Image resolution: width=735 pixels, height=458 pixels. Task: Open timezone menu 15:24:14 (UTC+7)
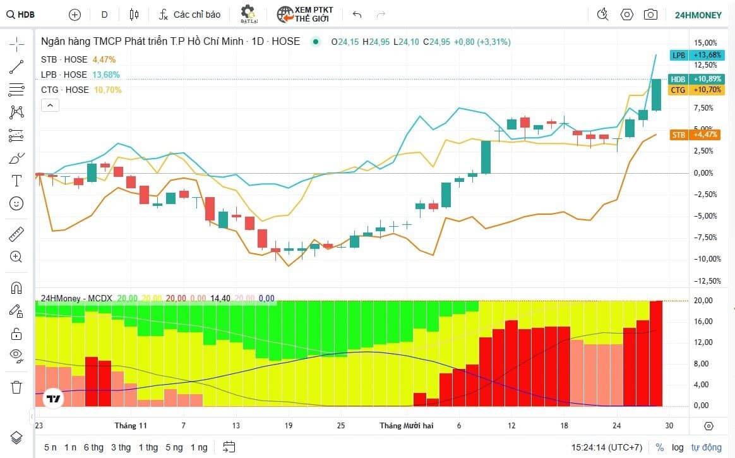(607, 447)
